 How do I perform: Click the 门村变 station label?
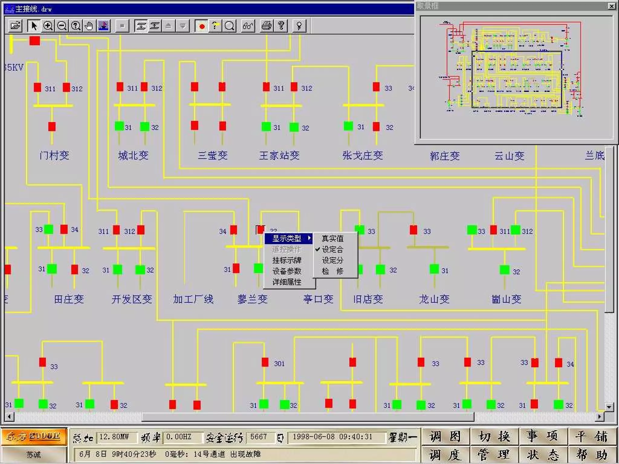tap(54, 155)
